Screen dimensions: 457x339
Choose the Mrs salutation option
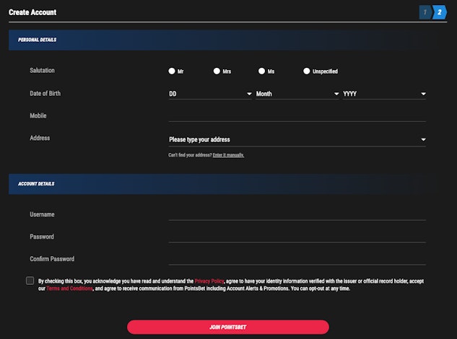click(217, 71)
